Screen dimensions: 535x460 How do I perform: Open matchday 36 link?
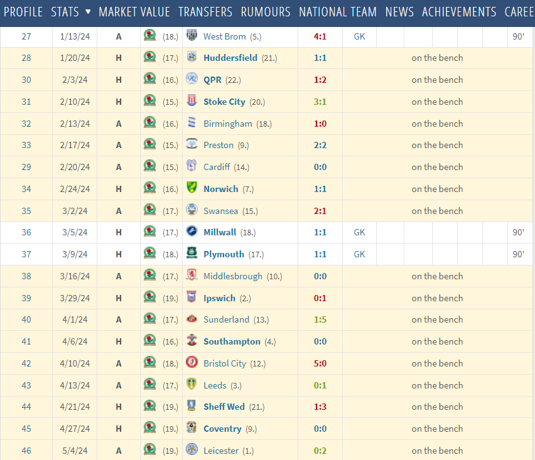tap(26, 233)
